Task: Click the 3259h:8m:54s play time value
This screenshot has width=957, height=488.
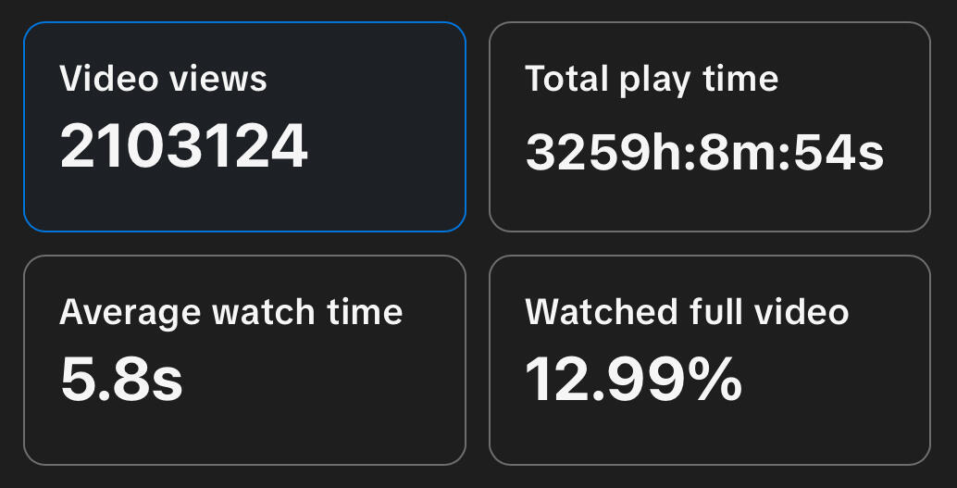Action: pos(704,152)
